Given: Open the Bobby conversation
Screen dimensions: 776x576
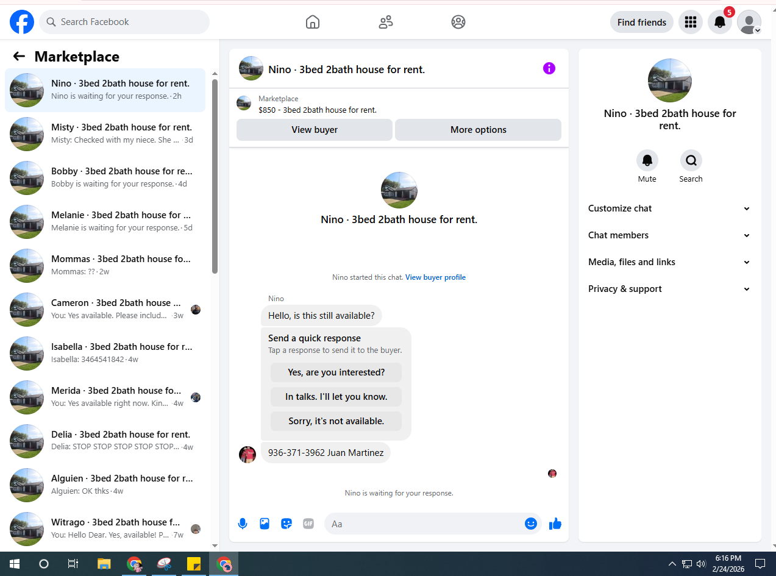Looking at the screenshot, I should tap(105, 178).
